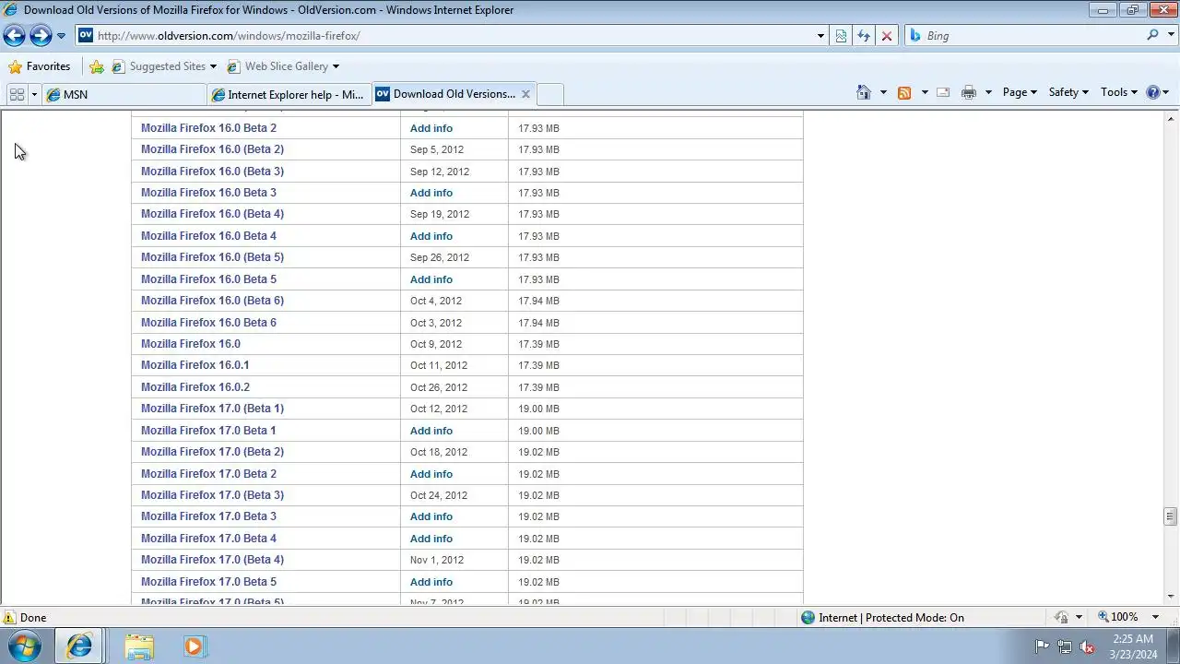Open the recent pages dropdown arrow

[61, 36]
